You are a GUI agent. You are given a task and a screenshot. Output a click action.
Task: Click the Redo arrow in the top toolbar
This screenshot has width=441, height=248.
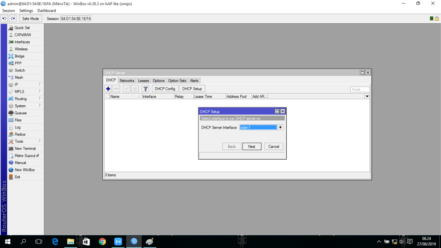pyautogui.click(x=13, y=19)
